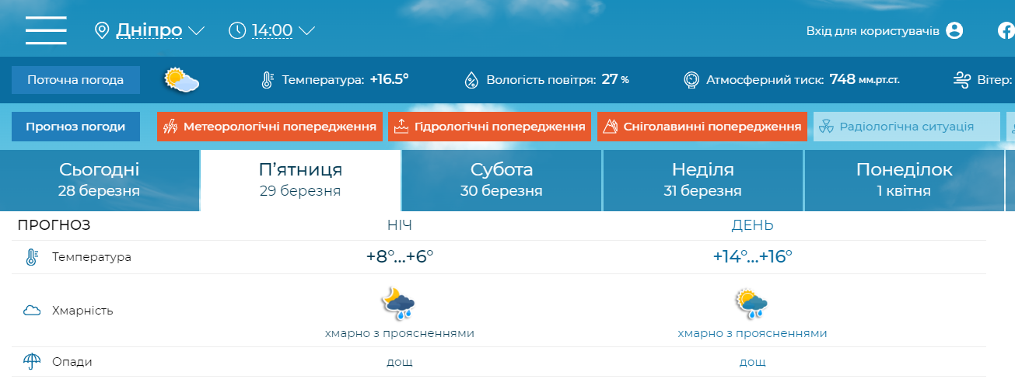Open the hamburger main menu
The image size is (1015, 379).
pyautogui.click(x=46, y=30)
